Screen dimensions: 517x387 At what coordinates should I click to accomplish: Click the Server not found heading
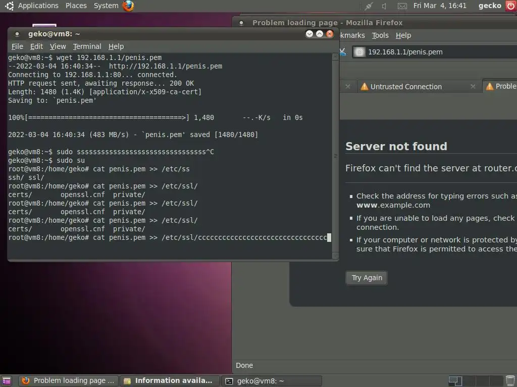click(x=396, y=146)
